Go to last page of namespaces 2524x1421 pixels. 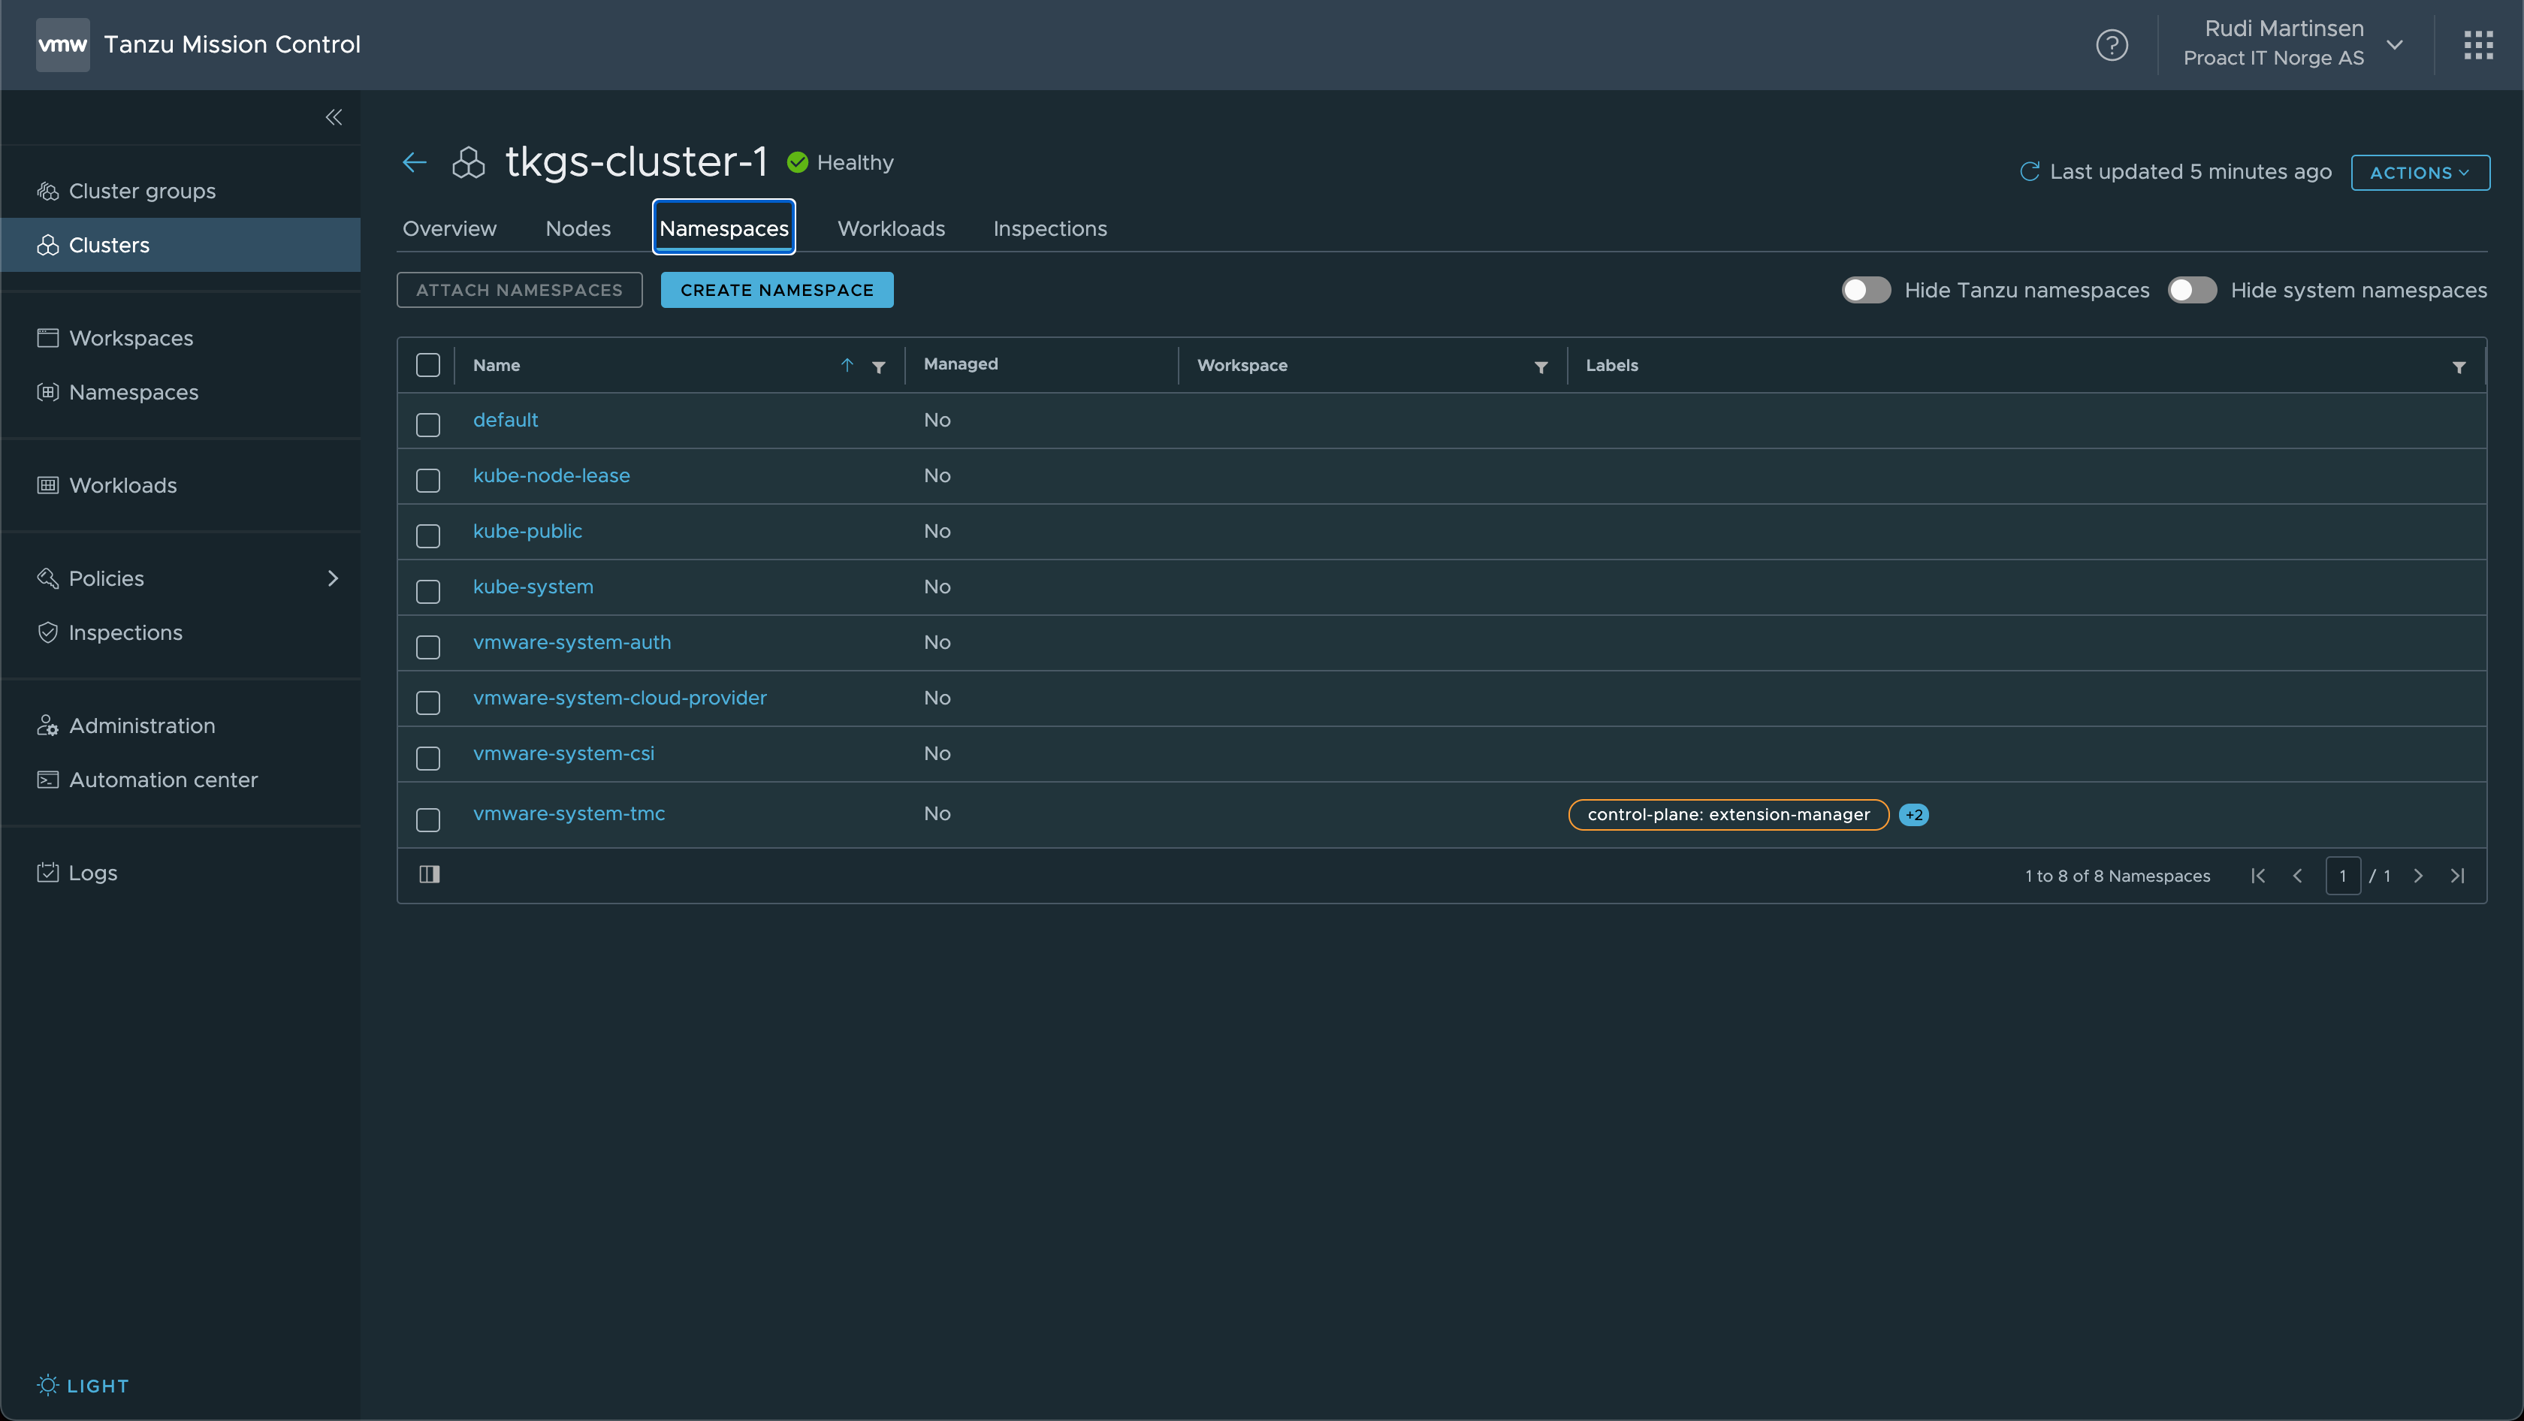click(2457, 876)
